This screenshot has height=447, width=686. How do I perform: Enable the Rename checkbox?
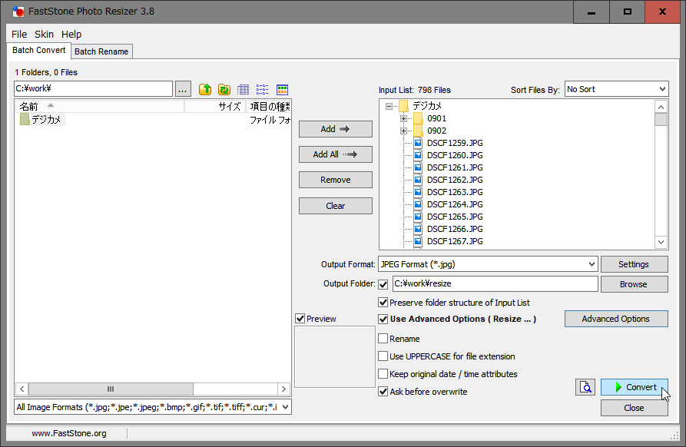coord(383,339)
